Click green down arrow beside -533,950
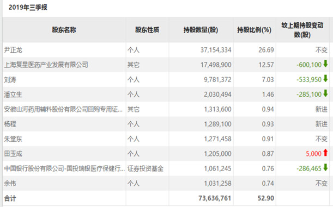333x207 pixels. coord(325,79)
